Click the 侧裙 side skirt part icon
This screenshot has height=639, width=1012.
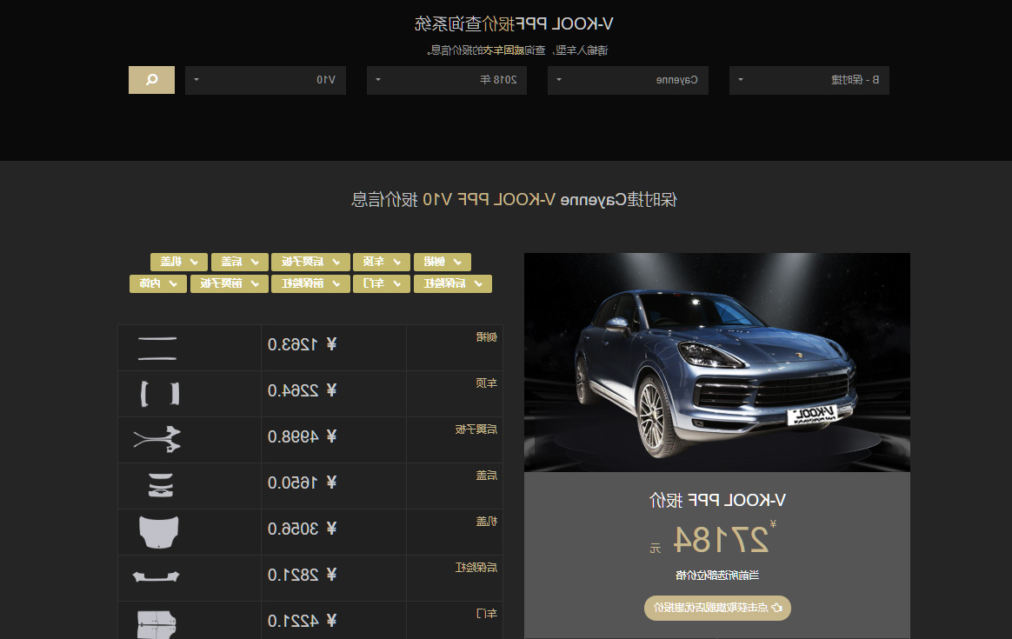(157, 348)
